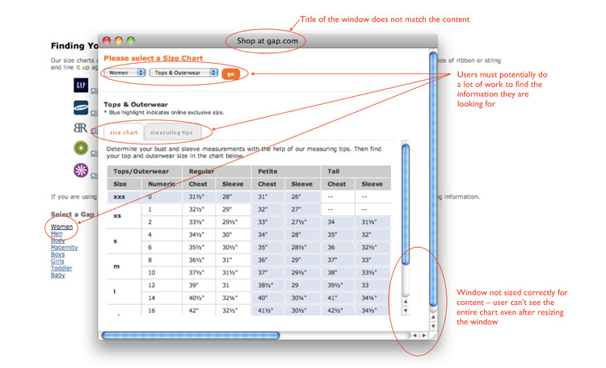Open the Toddler size chart link
This screenshot has width=606, height=368.
coord(61,268)
